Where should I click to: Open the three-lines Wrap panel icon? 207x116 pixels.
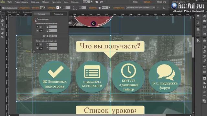(204, 96)
